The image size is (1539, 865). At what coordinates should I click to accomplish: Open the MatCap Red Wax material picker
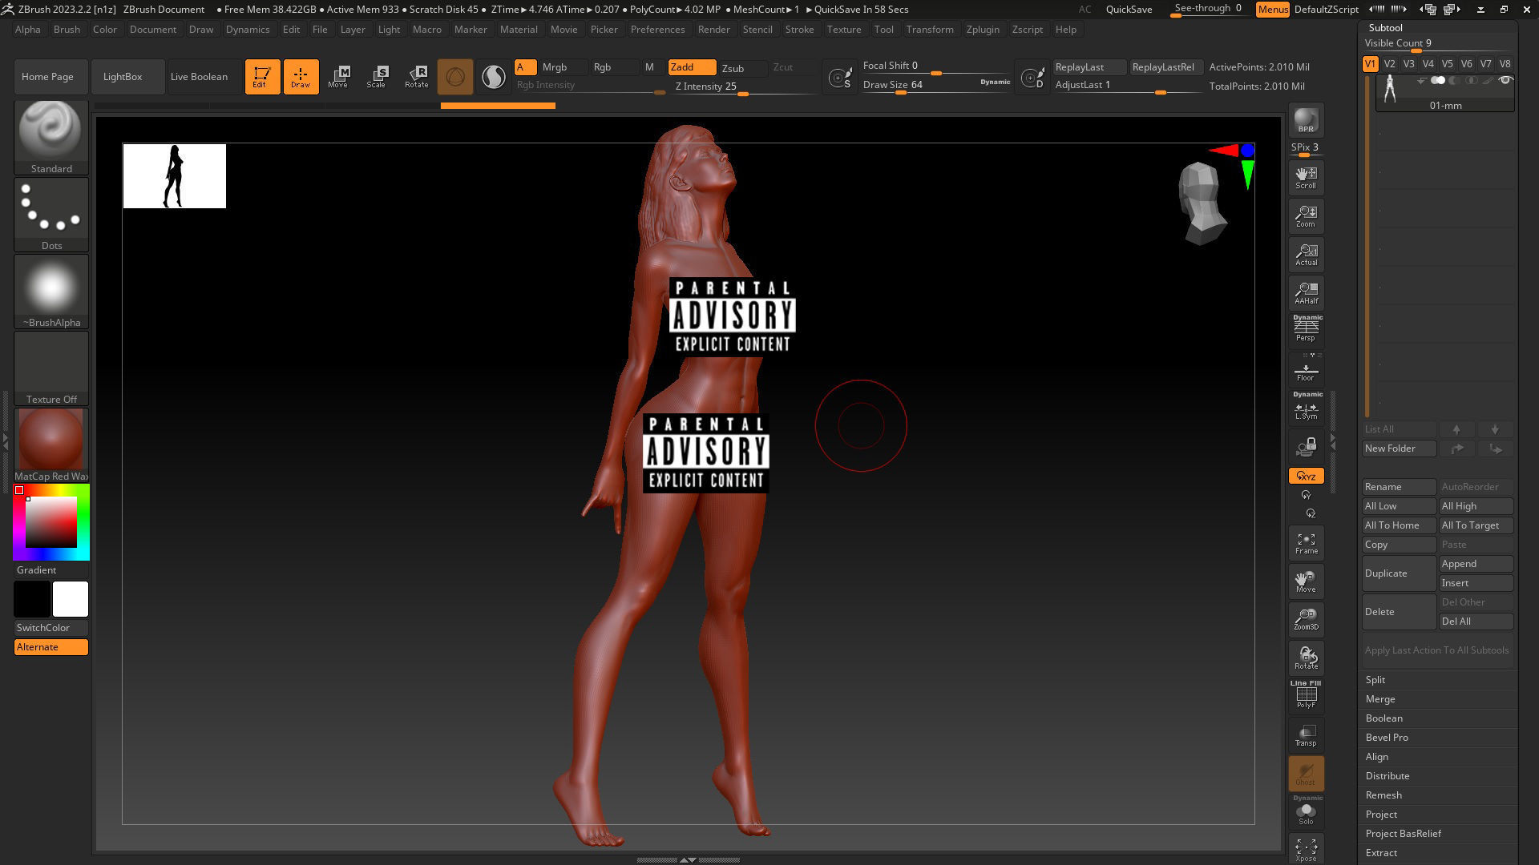click(51, 445)
